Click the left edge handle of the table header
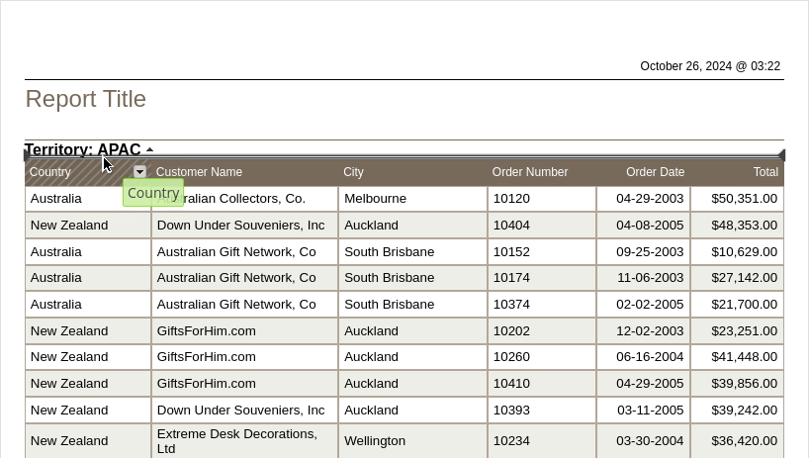The image size is (809, 458). 27,155
